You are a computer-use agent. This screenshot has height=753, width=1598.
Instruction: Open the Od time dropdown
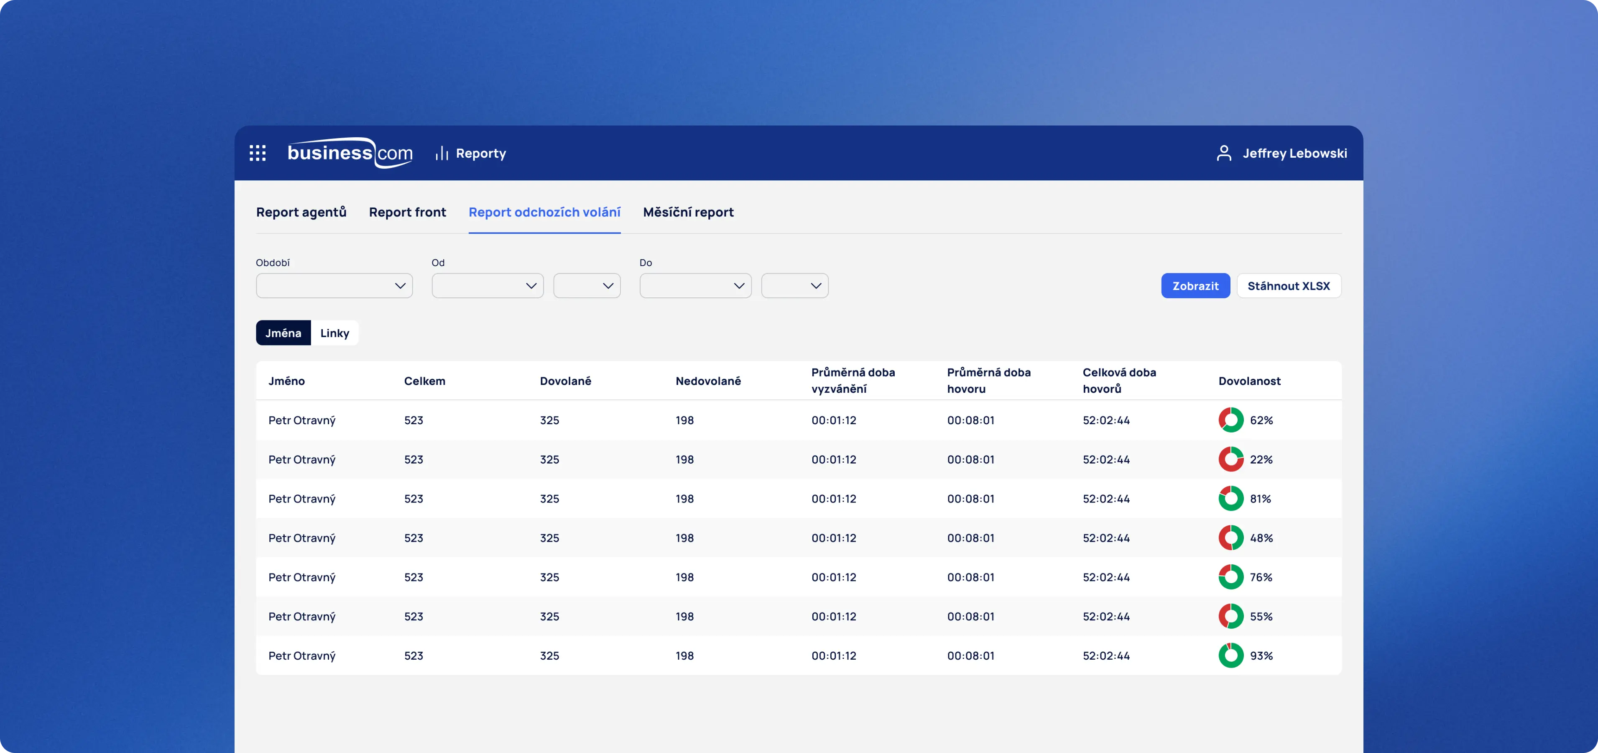pos(587,286)
